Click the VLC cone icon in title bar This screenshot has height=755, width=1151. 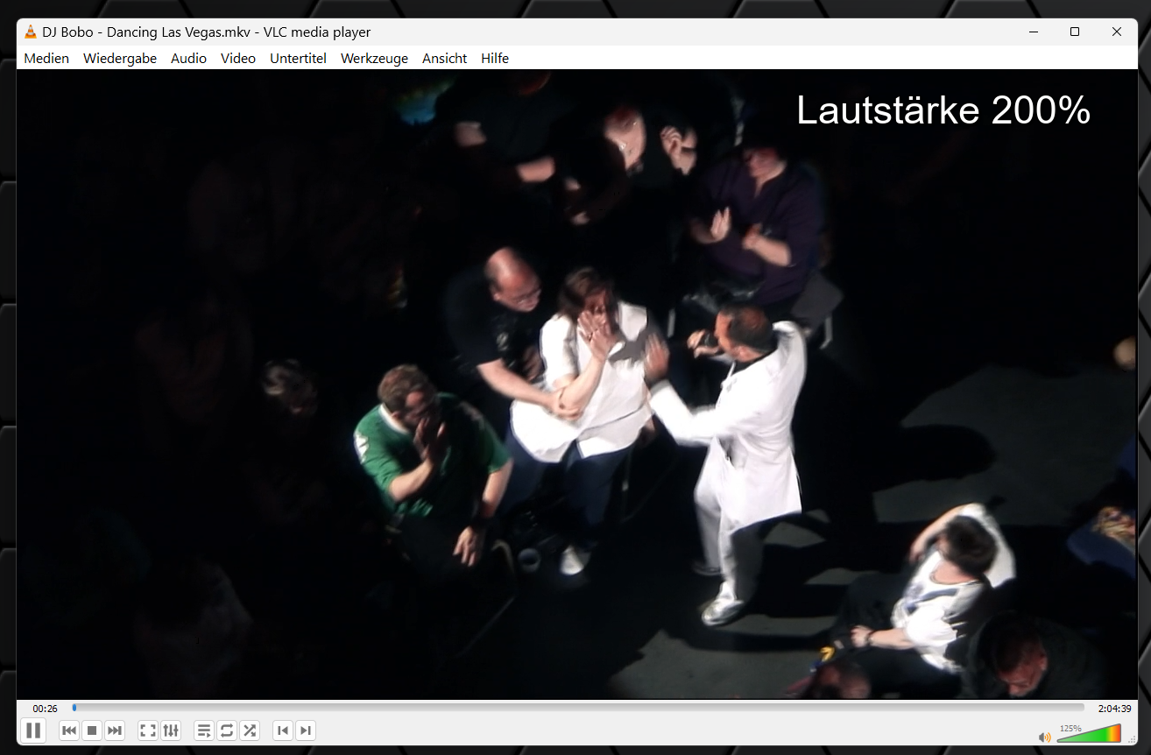click(x=31, y=32)
